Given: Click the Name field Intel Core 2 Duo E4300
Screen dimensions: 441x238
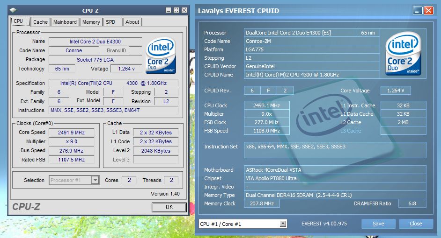Looking at the screenshot, I should (x=96, y=42).
